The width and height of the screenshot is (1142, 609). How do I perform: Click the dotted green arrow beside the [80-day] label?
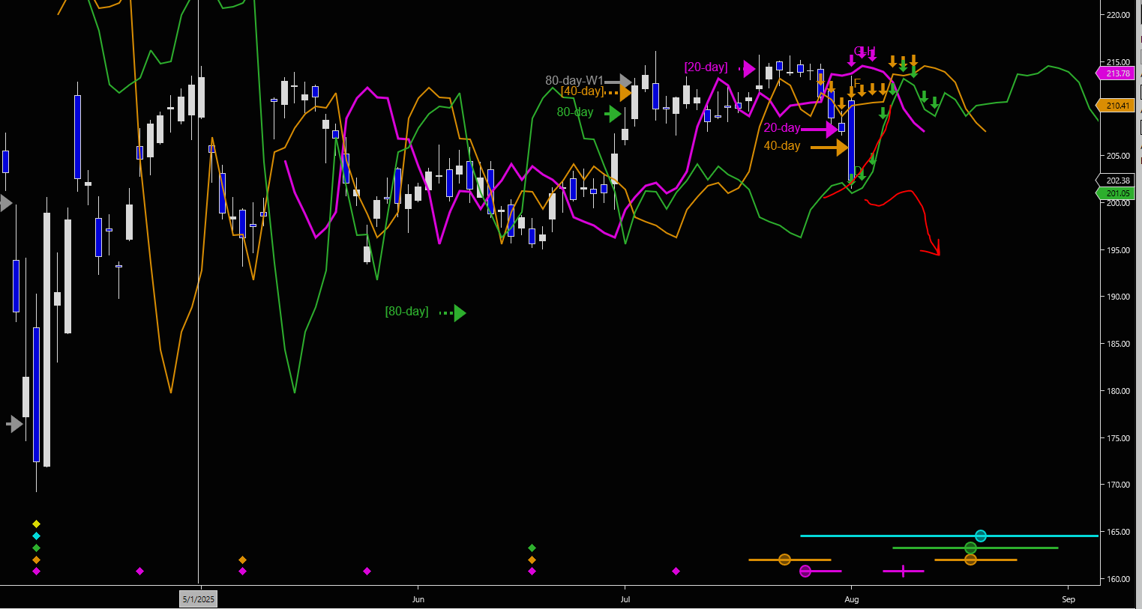pos(453,312)
